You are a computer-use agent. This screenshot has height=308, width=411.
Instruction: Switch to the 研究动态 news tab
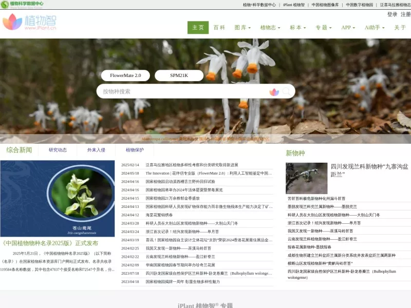click(x=58, y=150)
